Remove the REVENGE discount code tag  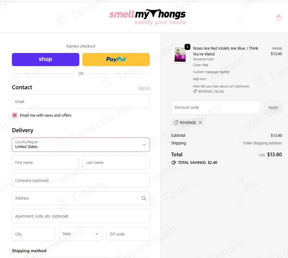tap(200, 122)
